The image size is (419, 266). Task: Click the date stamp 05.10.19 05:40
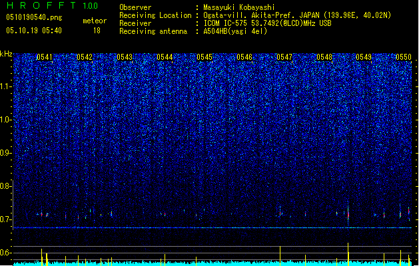34,31
